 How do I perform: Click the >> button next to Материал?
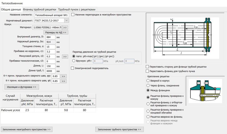(65, 27)
